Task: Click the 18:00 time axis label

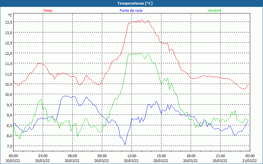Action: point(191,156)
